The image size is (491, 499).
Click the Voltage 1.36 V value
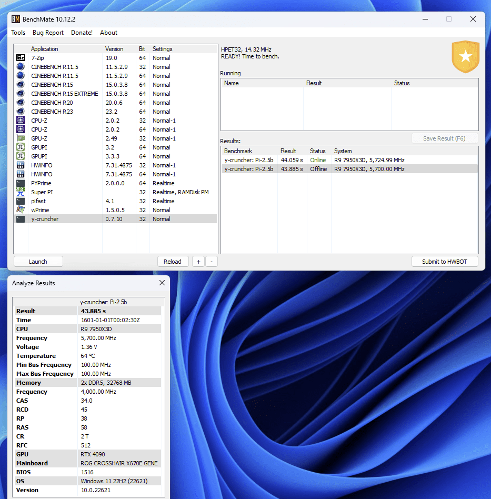pyautogui.click(x=89, y=347)
